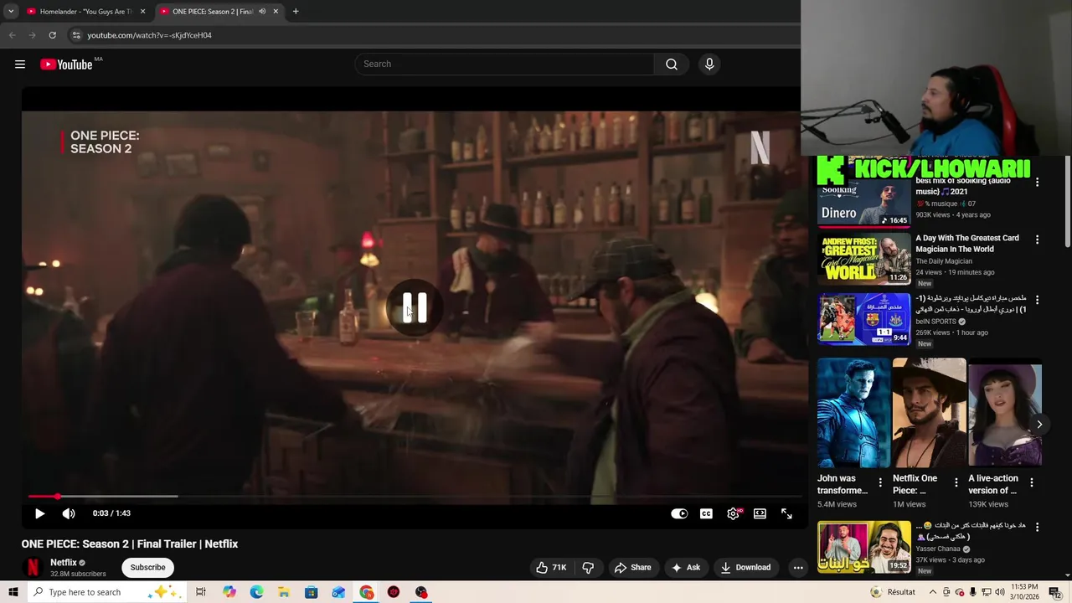
Task: Click the video title ONE PIECE: Season 2
Action: tap(130, 544)
